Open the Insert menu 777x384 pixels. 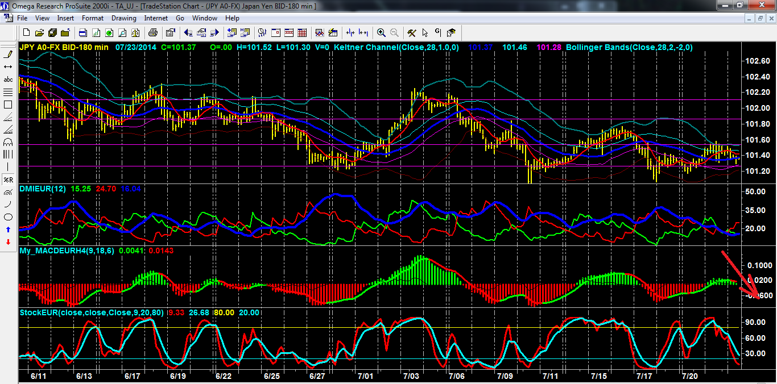(x=65, y=18)
